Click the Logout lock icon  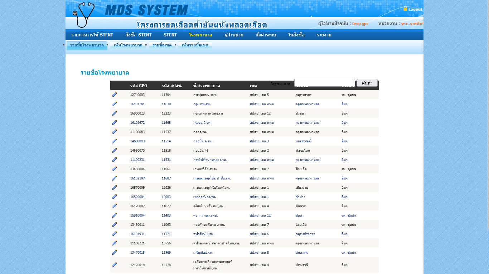405,9
